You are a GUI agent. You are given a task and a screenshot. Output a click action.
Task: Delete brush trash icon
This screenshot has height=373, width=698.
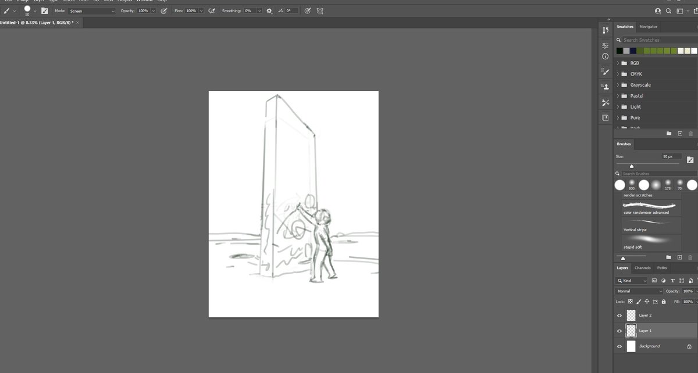tap(690, 257)
